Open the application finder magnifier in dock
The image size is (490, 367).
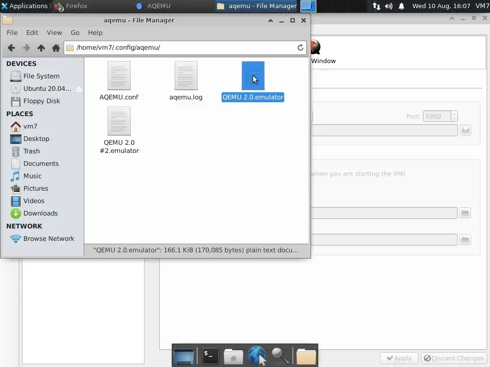point(280,356)
